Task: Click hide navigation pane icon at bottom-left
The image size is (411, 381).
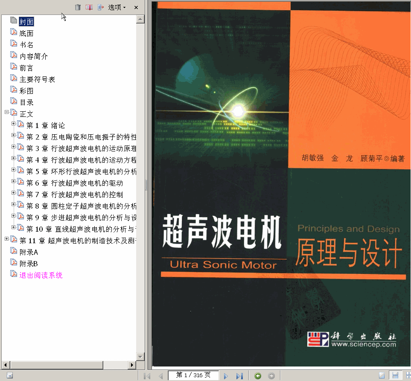Action: tap(9, 375)
